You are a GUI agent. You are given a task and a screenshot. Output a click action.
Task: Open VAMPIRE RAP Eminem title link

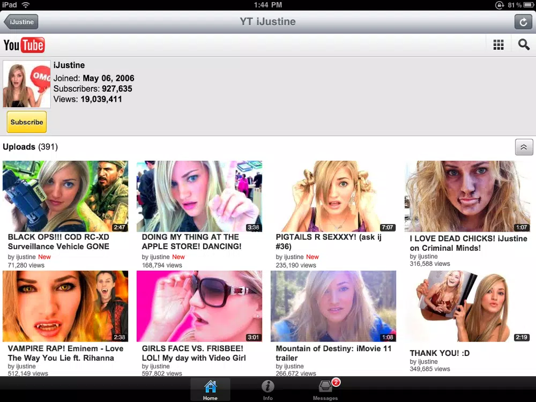pos(65,353)
